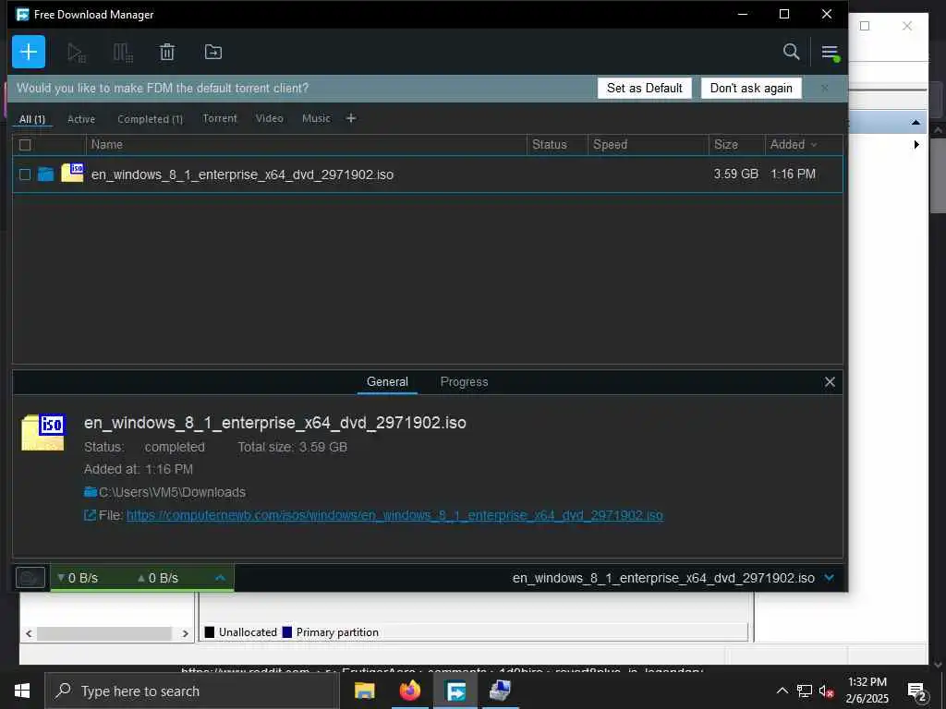This screenshot has height=709, width=946.
Task: Switch to the Video filter tab
Action: pyautogui.click(x=269, y=118)
